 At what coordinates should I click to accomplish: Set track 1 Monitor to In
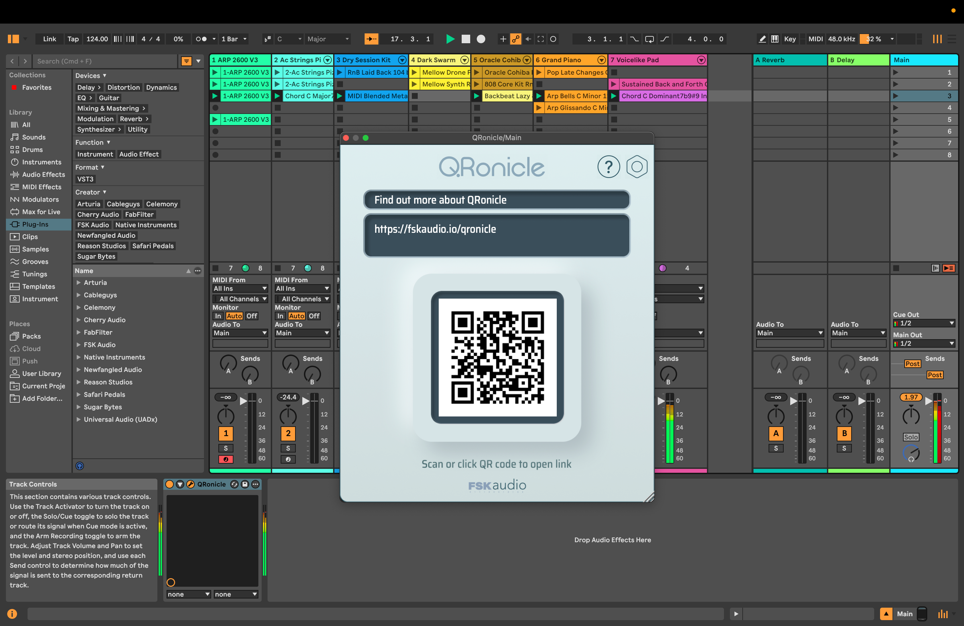click(218, 316)
